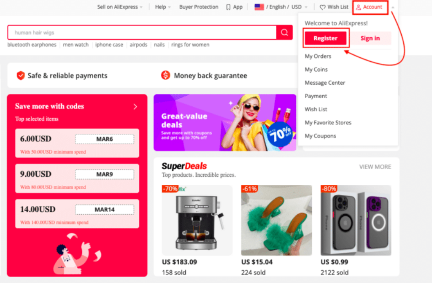Screen dimensions: 432x283
Task: Click the Sign in button
Action: click(370, 38)
